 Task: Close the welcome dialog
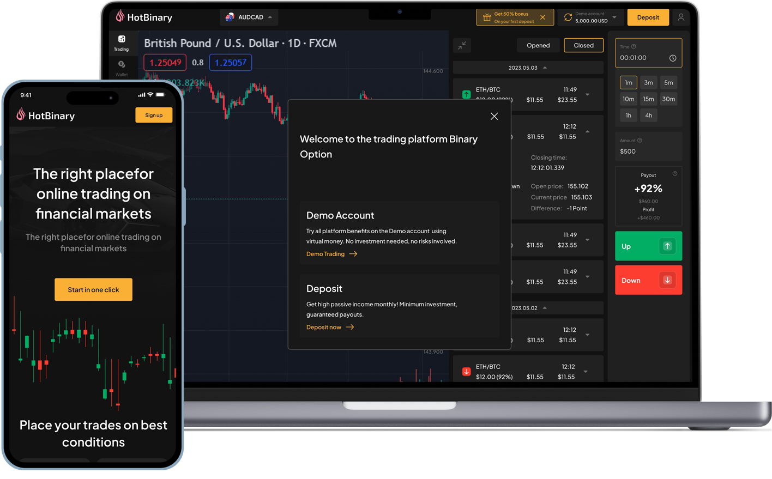point(494,116)
